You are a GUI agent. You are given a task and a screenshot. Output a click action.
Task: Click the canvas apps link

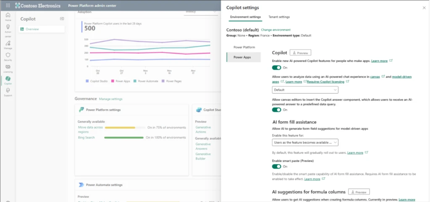coord(375,77)
